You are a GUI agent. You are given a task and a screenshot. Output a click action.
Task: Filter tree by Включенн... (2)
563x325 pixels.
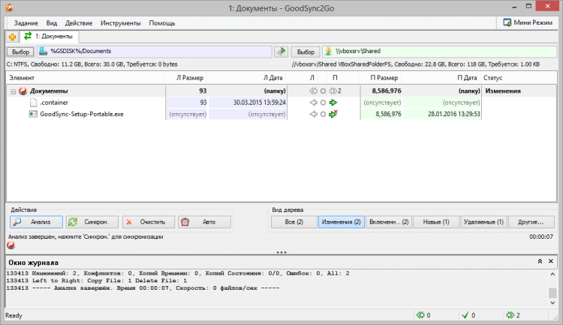tap(389, 222)
